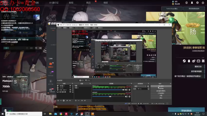Remove selected scene with minus icon

click(x=79, y=101)
